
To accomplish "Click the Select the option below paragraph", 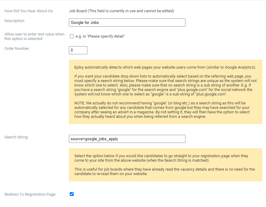I will [x=161, y=158].
